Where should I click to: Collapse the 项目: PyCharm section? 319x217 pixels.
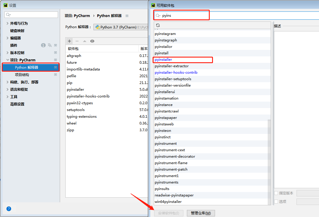click(x=8, y=60)
